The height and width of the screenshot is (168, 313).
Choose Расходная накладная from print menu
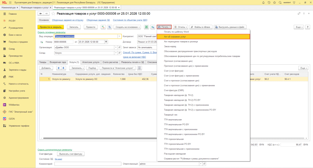click(175, 154)
